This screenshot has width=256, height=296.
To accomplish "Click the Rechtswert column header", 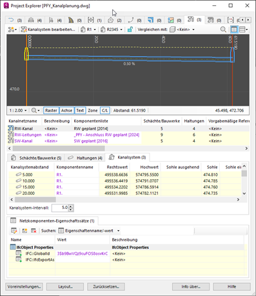I will [115, 167].
